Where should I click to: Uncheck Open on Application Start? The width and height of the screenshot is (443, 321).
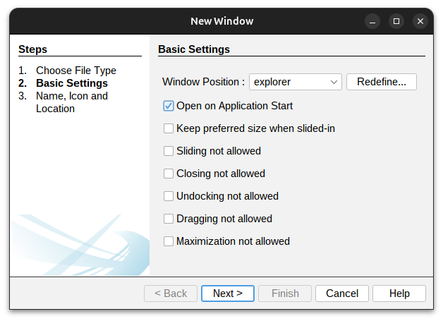pyautogui.click(x=169, y=106)
